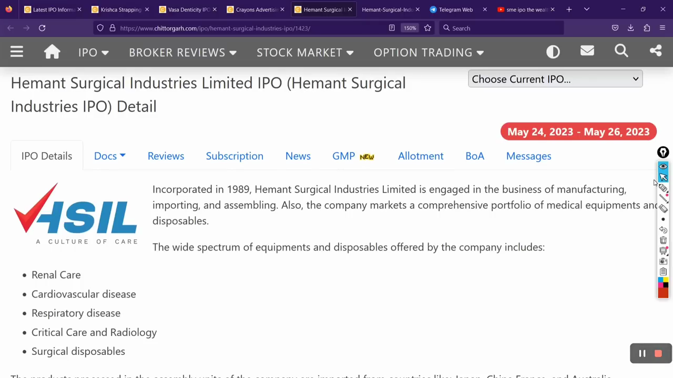Expand the IPO navigation menu
Screen dimensions: 673x378
click(93, 52)
